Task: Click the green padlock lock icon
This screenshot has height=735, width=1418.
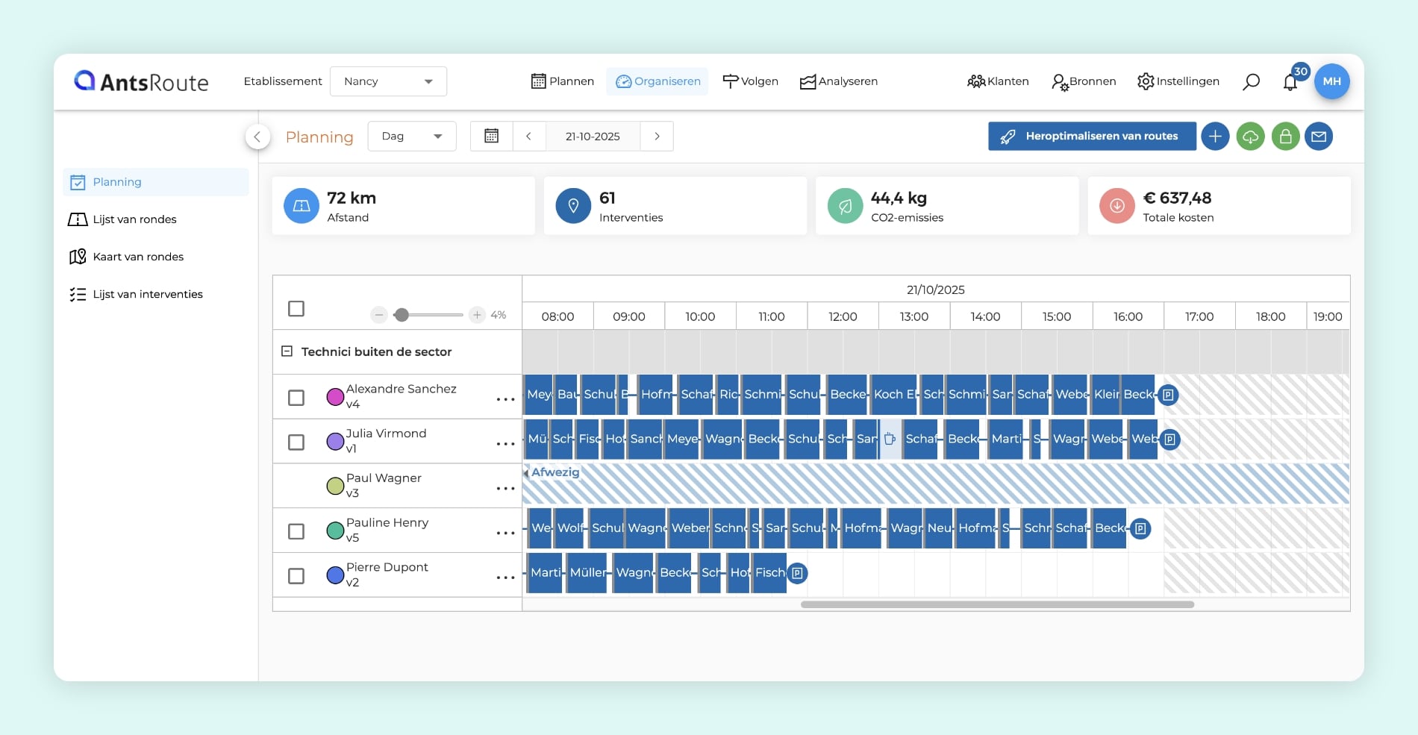Action: 1285,137
